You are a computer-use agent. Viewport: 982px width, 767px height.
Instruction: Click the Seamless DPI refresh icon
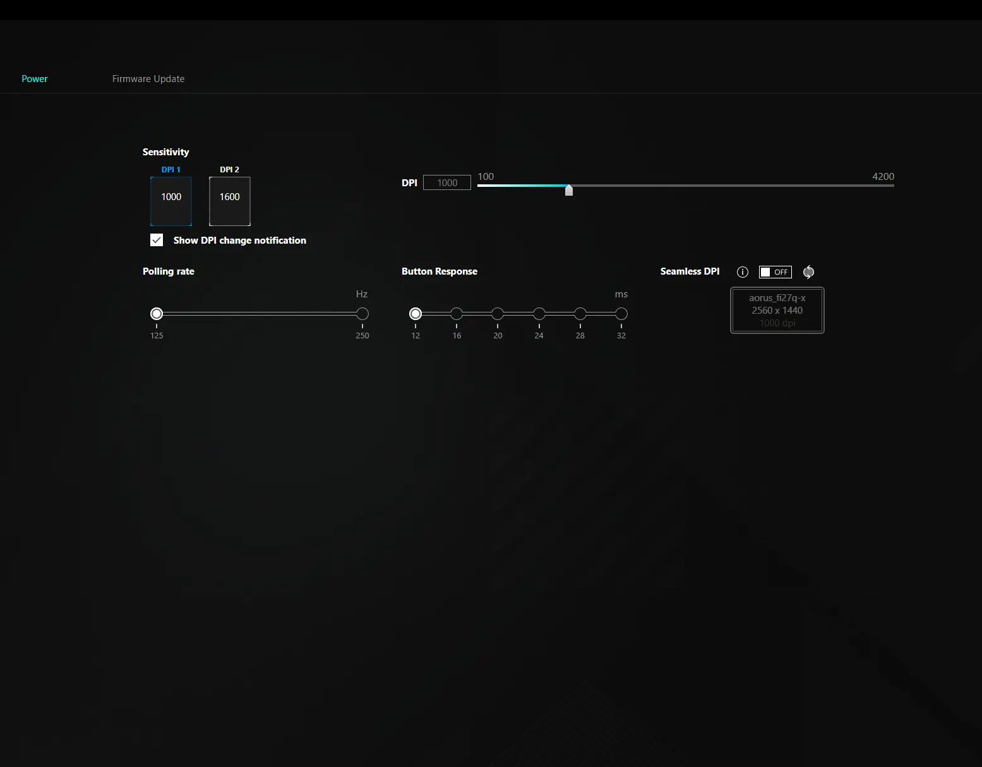[x=808, y=272]
